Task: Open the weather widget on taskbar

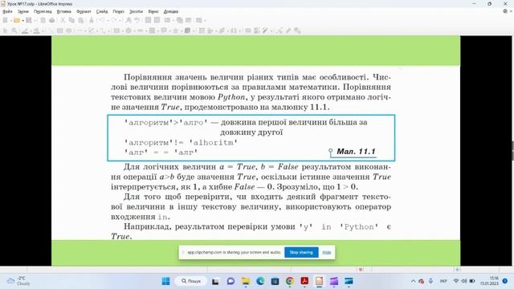Action: point(18,281)
